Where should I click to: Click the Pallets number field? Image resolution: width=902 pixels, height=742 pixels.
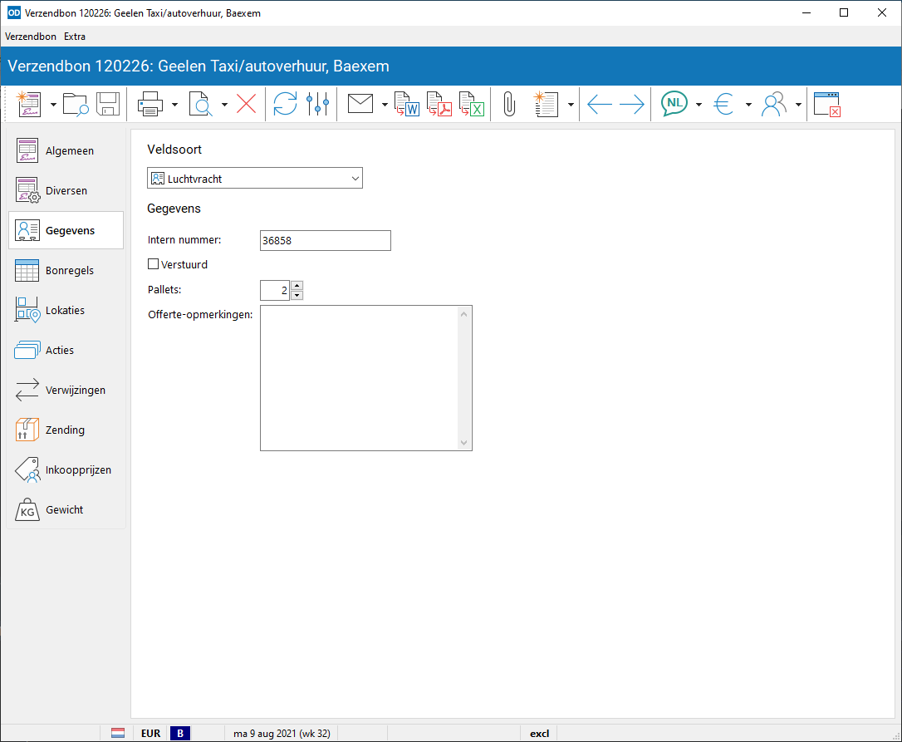point(275,290)
